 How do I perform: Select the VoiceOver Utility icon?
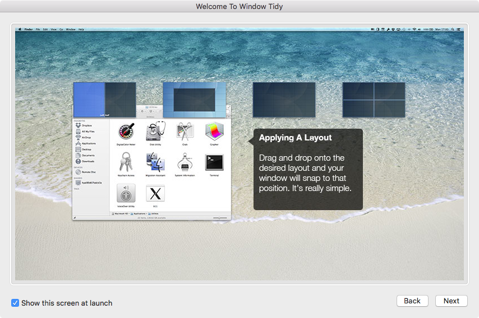(126, 193)
